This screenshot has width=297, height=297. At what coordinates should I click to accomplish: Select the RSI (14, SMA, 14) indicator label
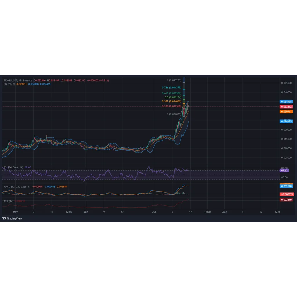click(13, 167)
